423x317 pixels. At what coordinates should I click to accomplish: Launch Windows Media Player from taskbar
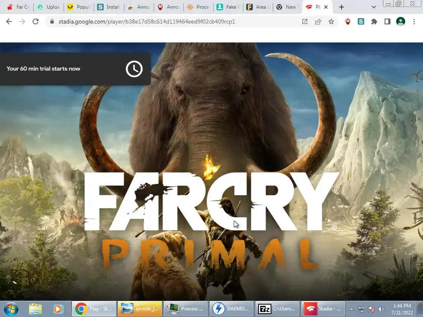pyautogui.click(x=58, y=309)
